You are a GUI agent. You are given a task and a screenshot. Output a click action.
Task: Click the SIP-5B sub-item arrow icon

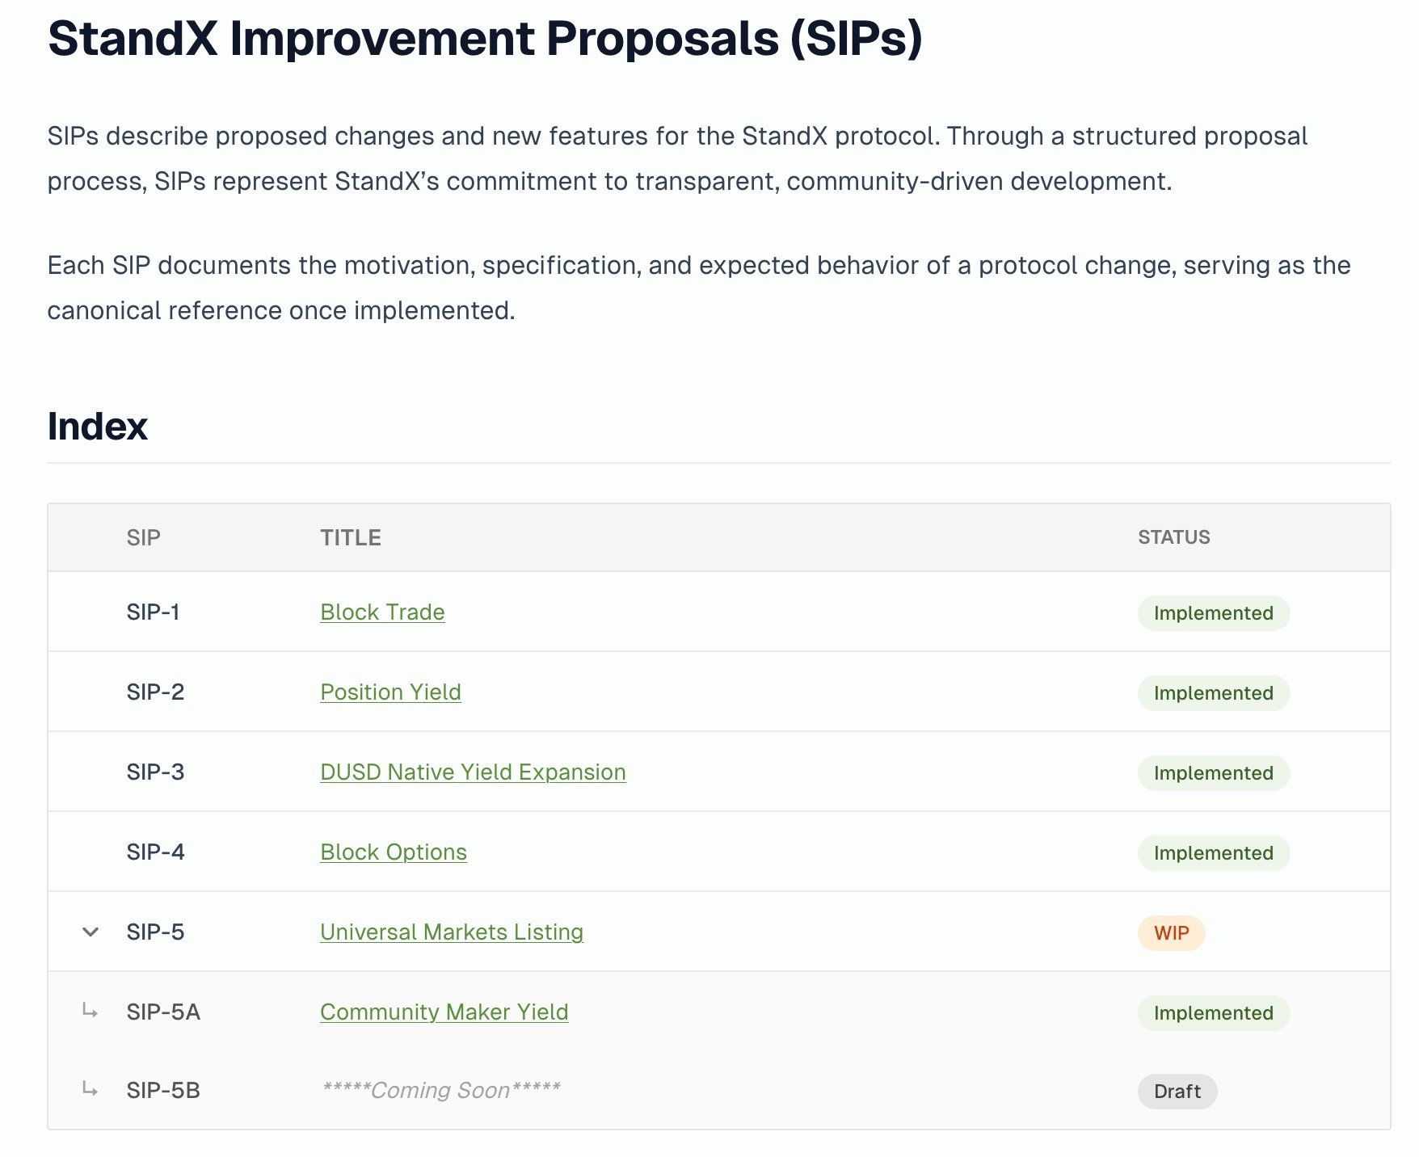[x=90, y=1089]
